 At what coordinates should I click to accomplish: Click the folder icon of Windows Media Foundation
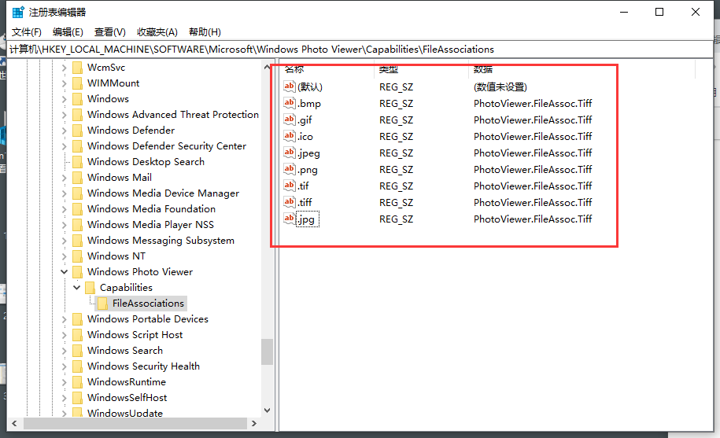(x=78, y=208)
